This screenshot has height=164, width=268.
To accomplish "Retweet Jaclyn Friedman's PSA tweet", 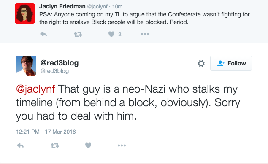I will click(x=78, y=35).
